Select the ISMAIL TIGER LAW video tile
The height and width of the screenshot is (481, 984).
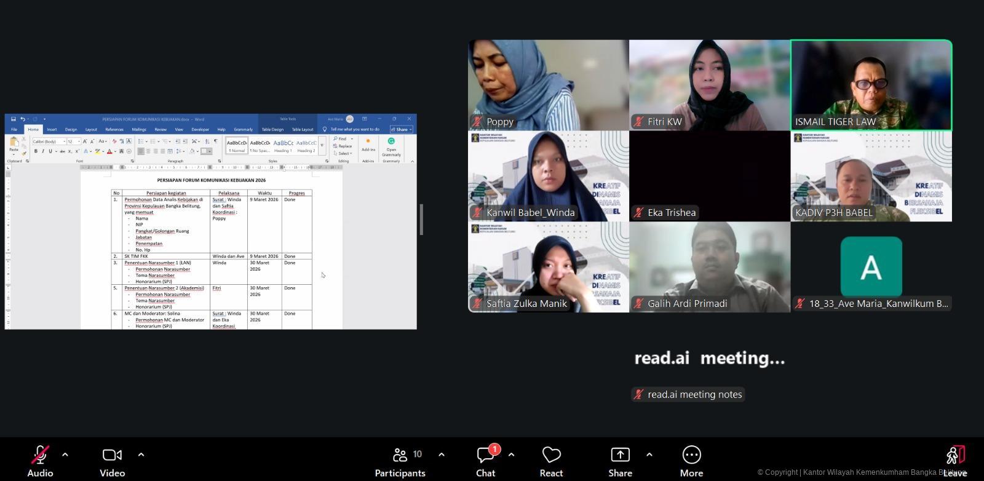click(871, 85)
